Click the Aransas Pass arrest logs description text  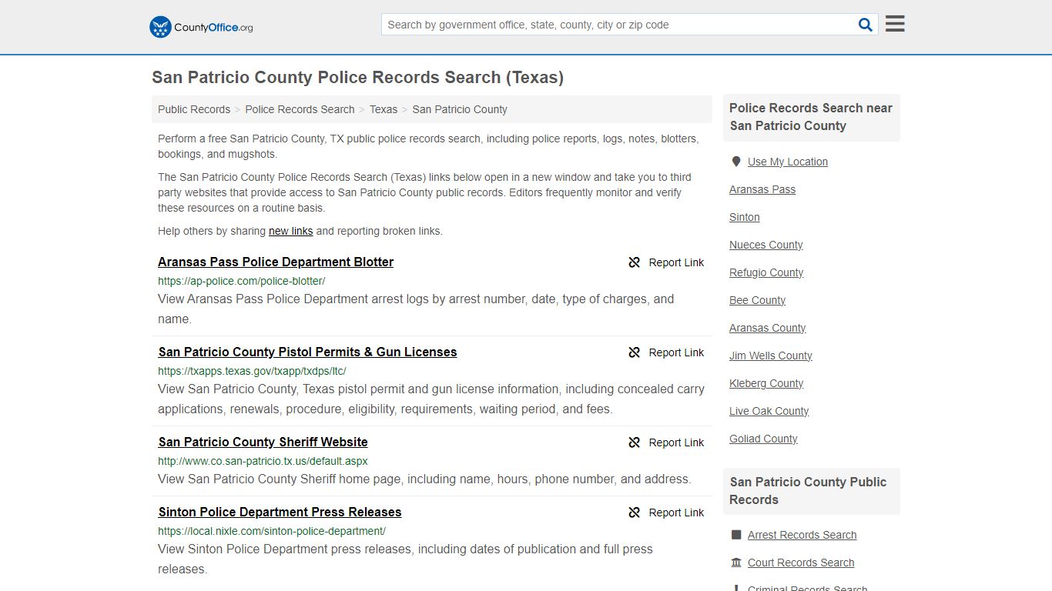(416, 309)
